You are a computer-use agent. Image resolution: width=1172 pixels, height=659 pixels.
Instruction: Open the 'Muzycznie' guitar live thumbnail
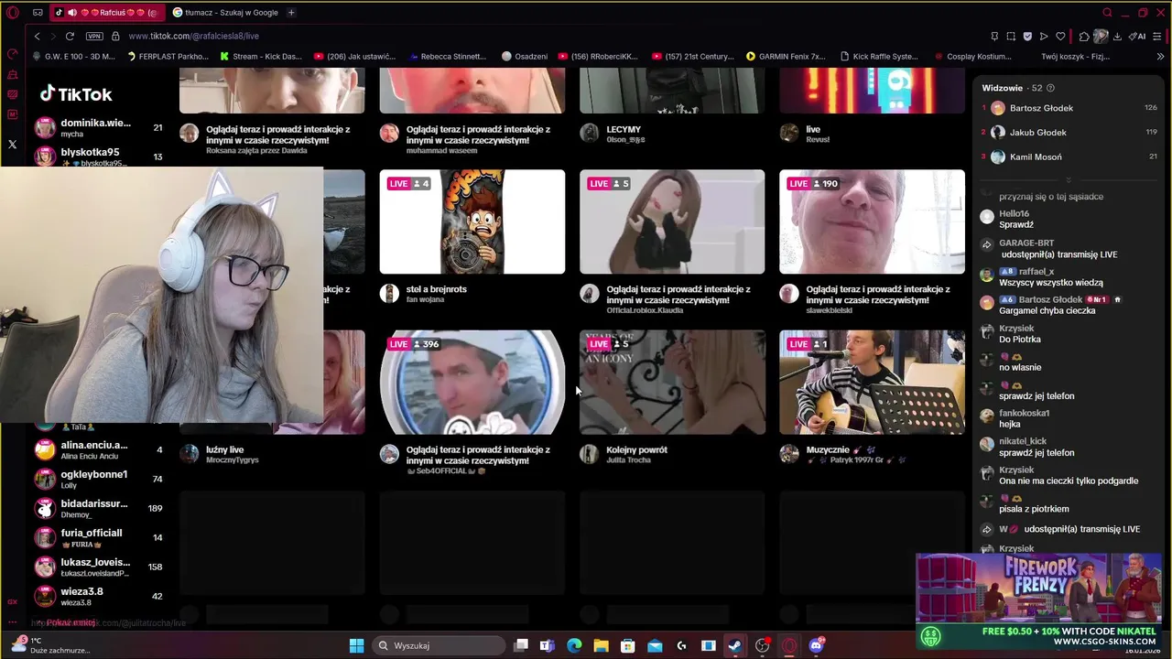872,383
